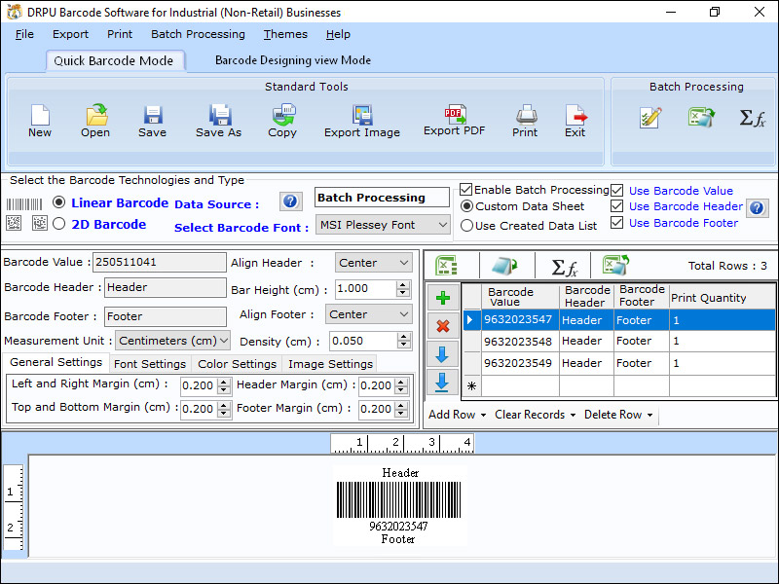Image resolution: width=779 pixels, height=584 pixels.
Task: Click the Barcode Value input field
Action: click(160, 262)
